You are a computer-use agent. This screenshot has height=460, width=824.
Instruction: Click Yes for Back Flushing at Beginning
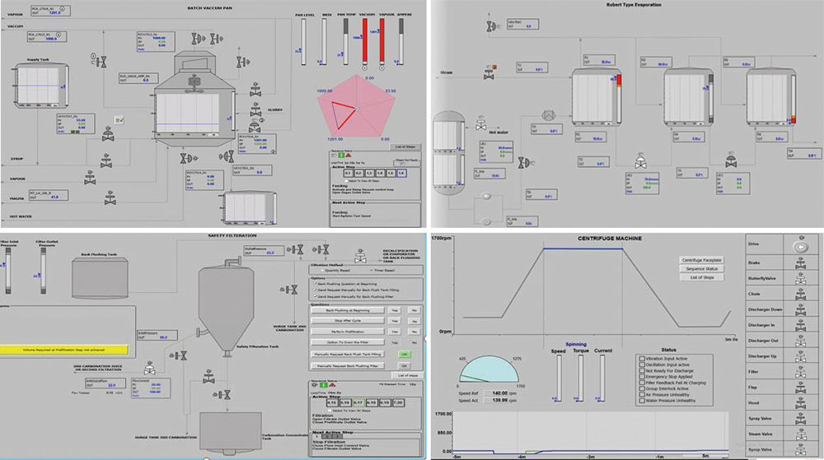[394, 310]
